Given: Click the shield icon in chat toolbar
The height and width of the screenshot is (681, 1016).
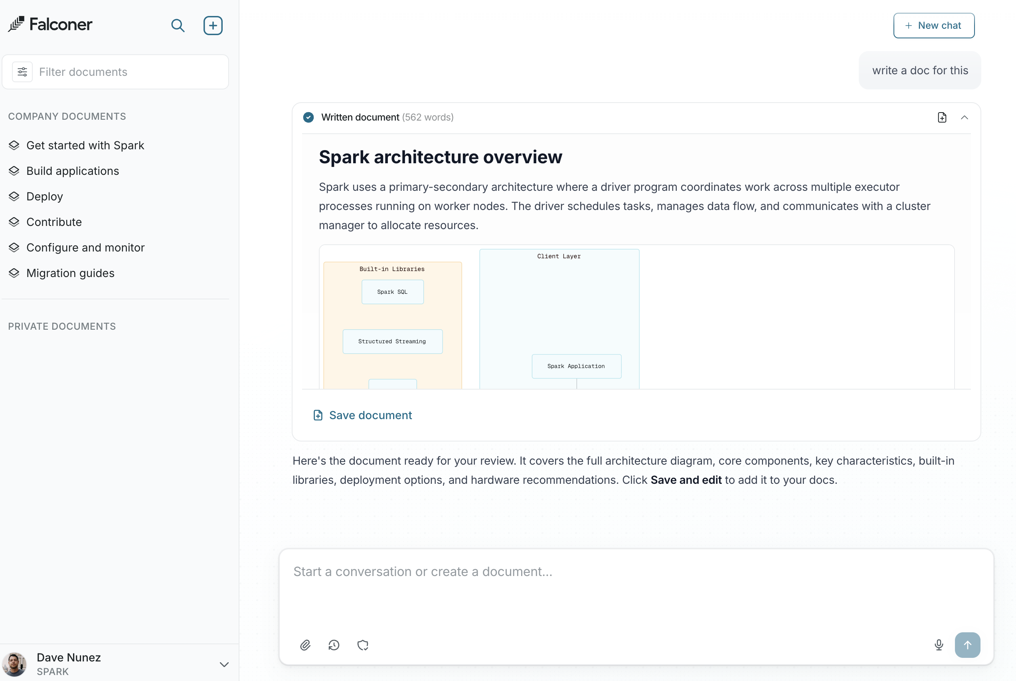Looking at the screenshot, I should tap(363, 645).
